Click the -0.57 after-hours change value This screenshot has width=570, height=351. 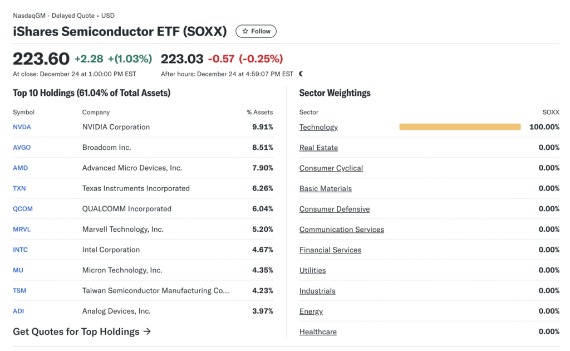coord(221,59)
